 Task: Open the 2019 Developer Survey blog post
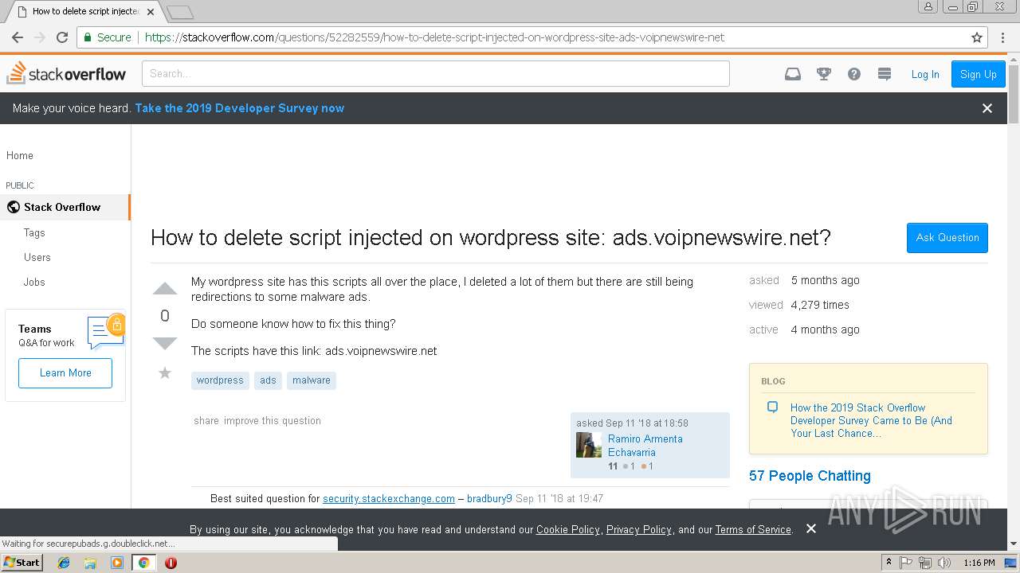coord(871,420)
